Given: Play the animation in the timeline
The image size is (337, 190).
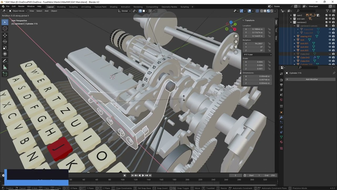Looking at the screenshot, I should 143,175.
